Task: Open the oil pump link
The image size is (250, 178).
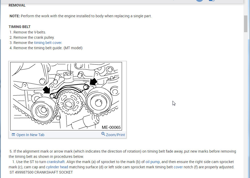Action: [x=152, y=162]
